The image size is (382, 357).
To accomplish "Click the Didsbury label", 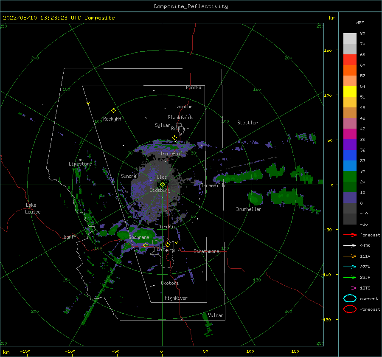I will point(160,190).
